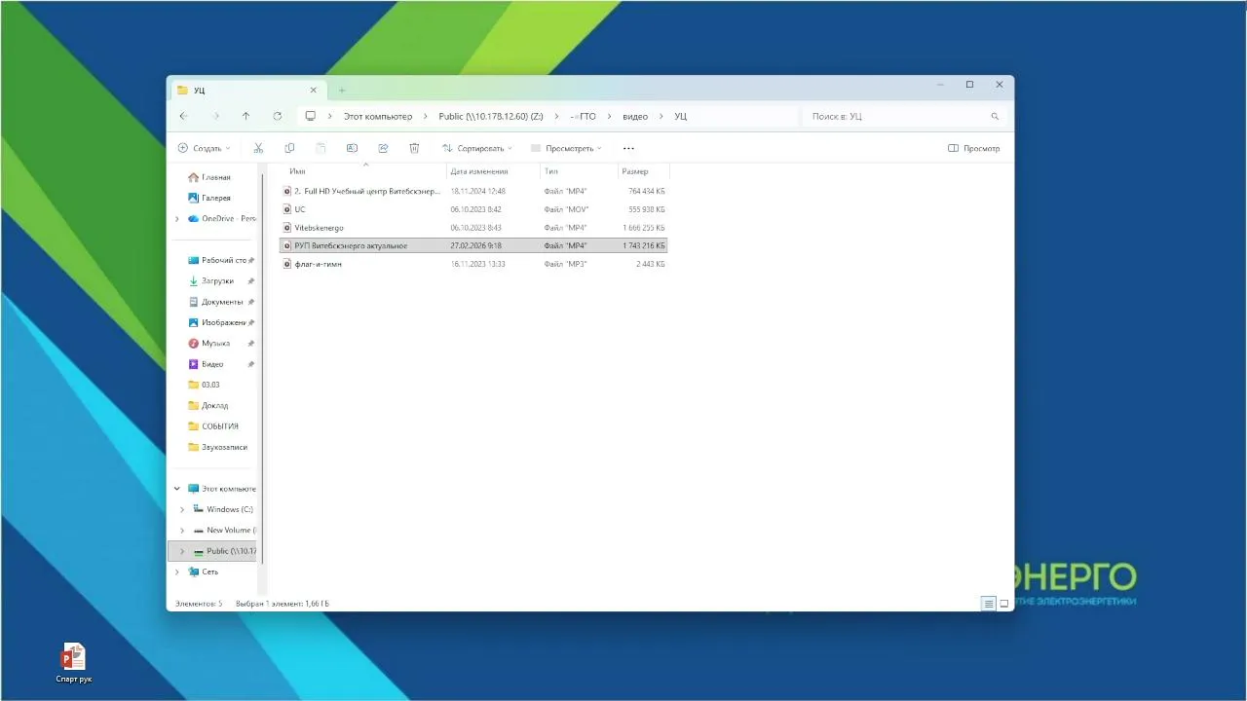Select the file Vitebskenergo
This screenshot has height=701, width=1247.
(473, 228)
